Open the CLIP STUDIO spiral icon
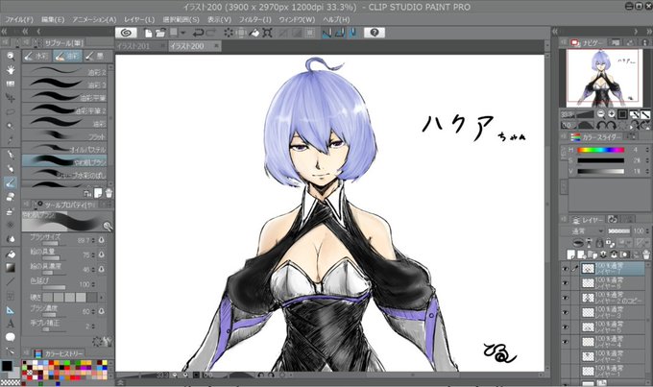653x387 pixels. pos(126,33)
